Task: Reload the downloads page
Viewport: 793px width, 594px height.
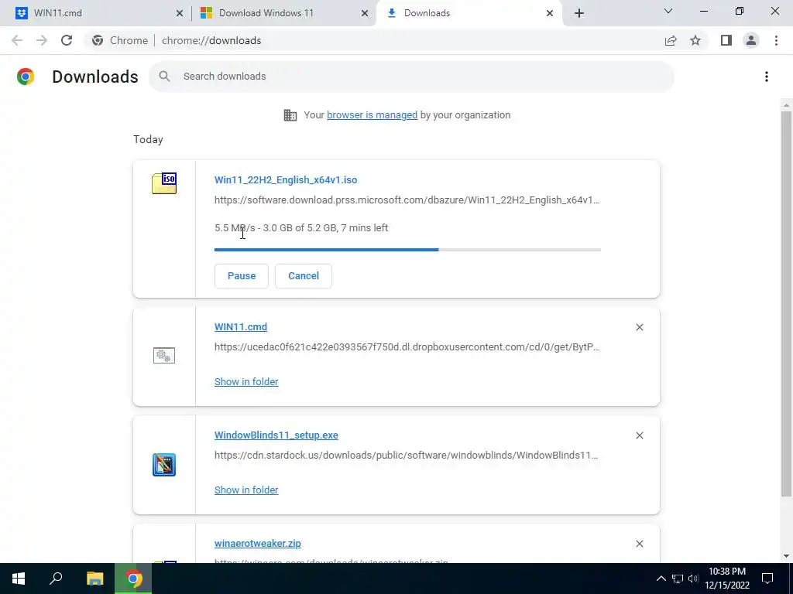Action: point(67,40)
